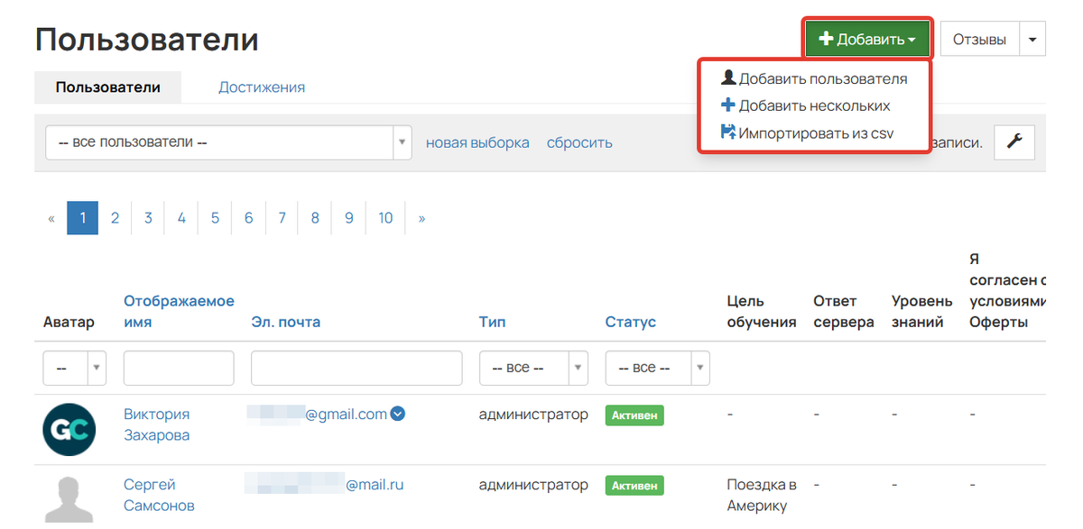Select 'Добавить пользователя' from the menu
Viewport: 1083px width, 529px height.
(x=814, y=79)
